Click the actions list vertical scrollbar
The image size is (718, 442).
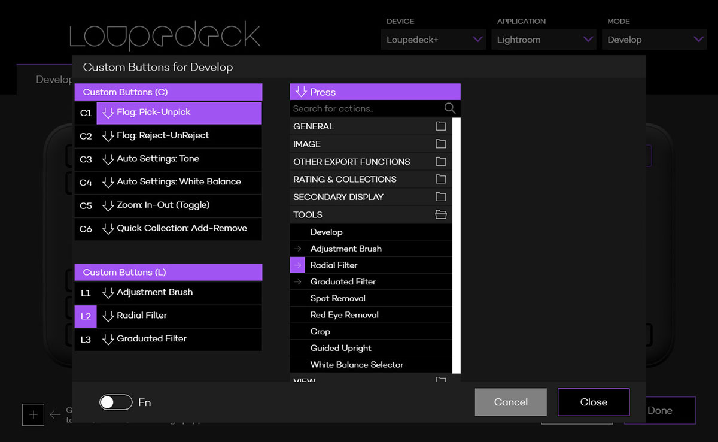[457, 246]
